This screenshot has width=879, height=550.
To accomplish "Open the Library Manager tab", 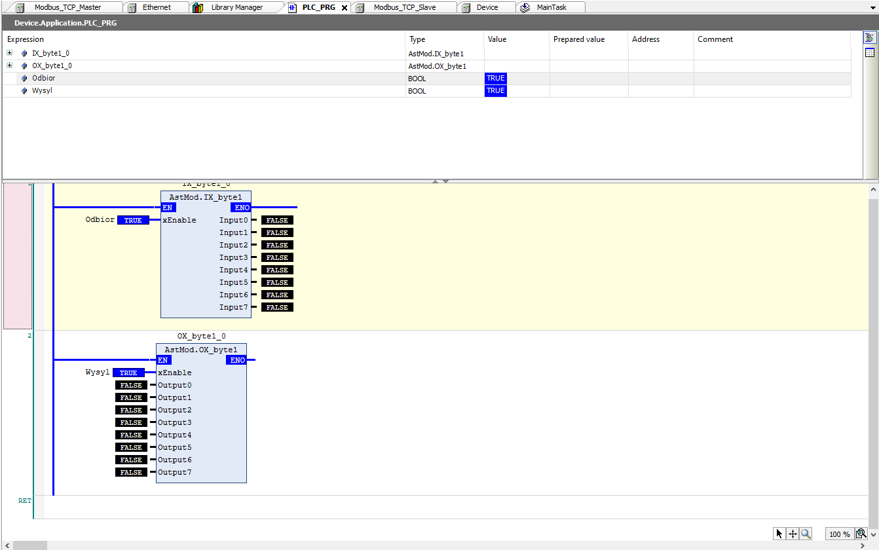I will 237,7.
